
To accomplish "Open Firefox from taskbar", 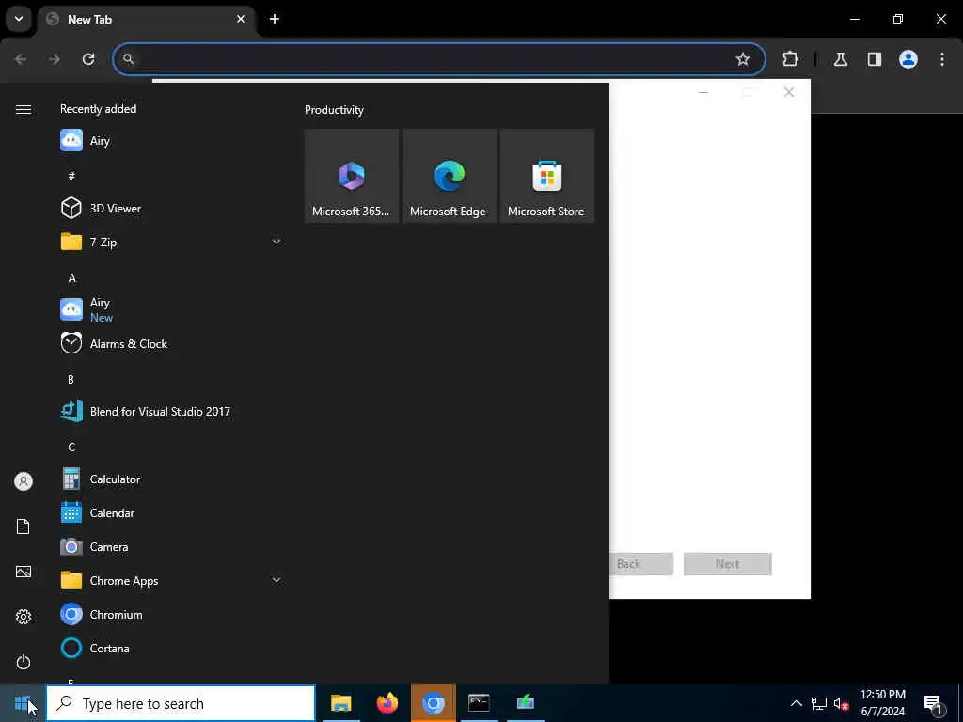I will [x=387, y=703].
